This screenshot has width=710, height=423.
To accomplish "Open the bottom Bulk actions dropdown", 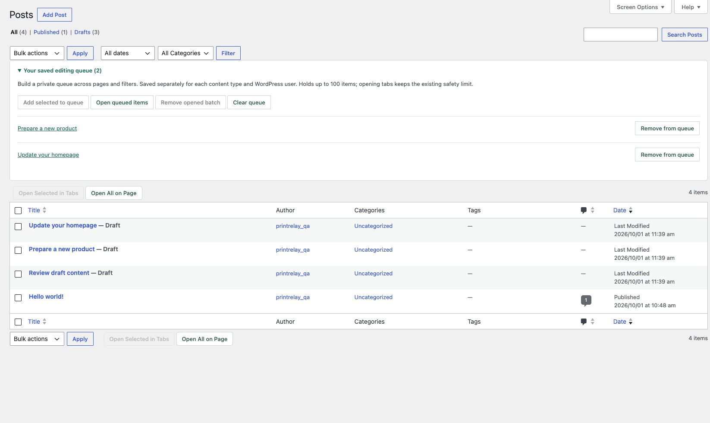I will pyautogui.click(x=37, y=339).
